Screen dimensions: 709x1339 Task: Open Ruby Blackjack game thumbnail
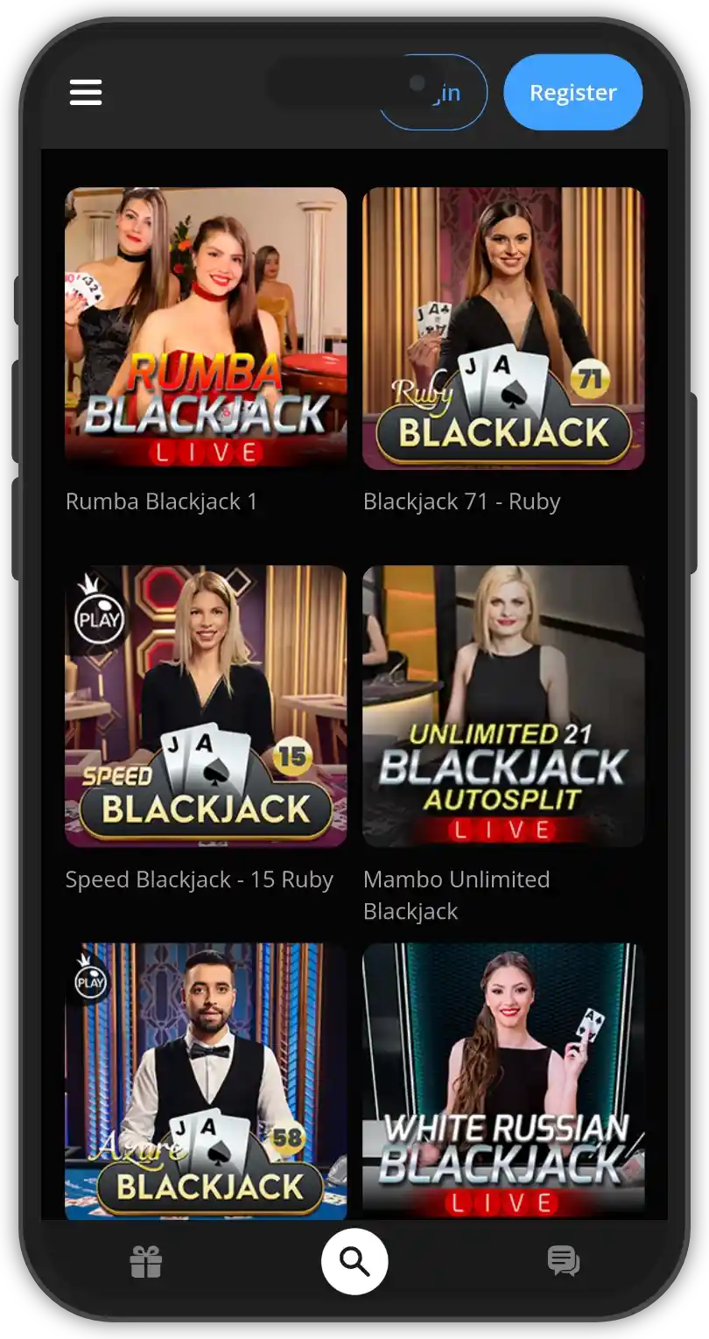tap(503, 328)
